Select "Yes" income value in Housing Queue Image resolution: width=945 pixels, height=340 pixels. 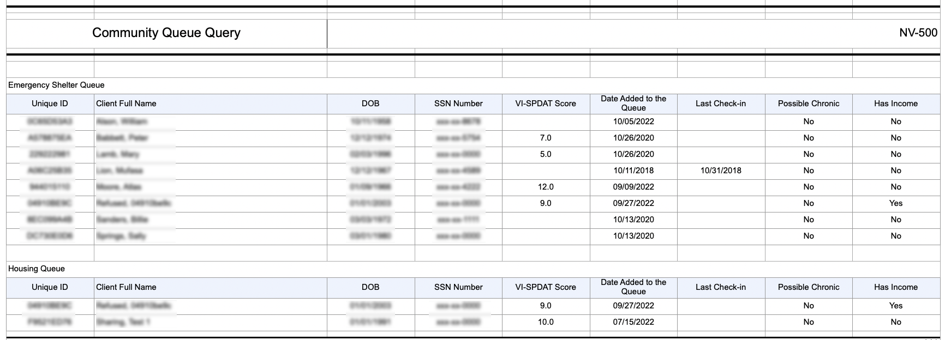tap(896, 306)
